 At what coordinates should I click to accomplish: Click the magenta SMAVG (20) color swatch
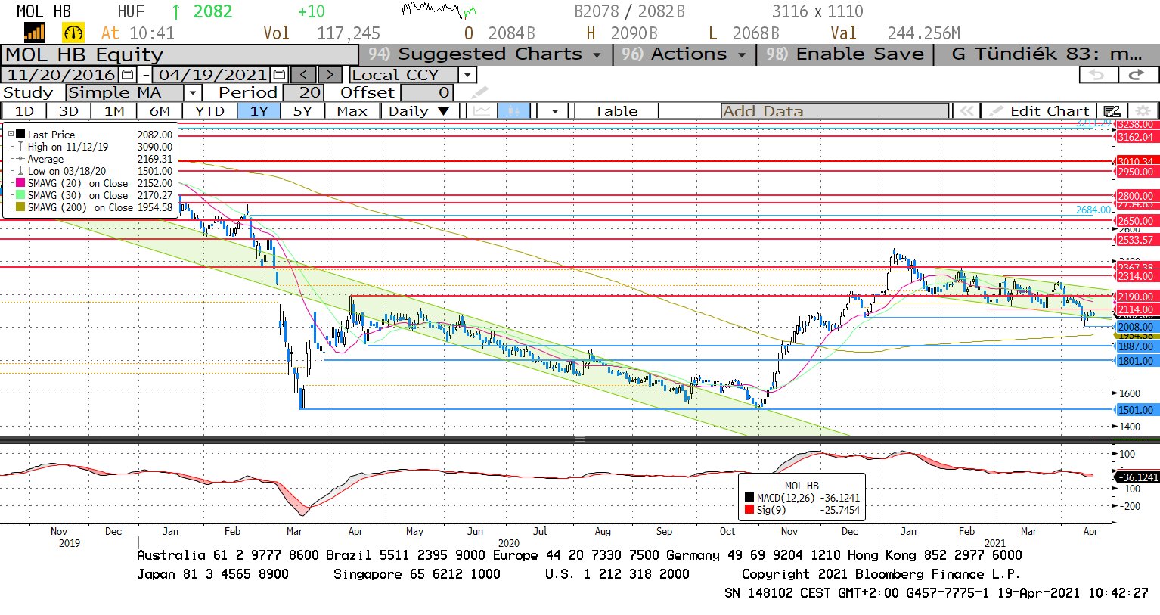(20, 183)
